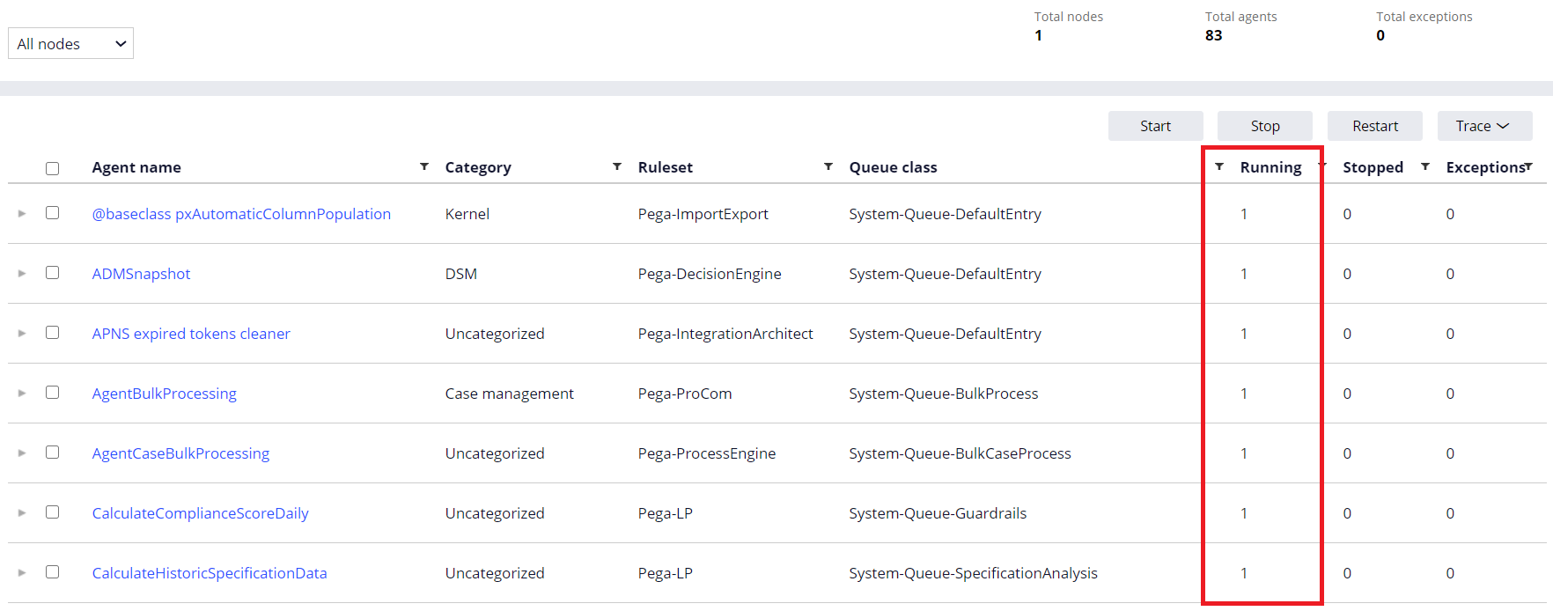Image resolution: width=1553 pixels, height=611 pixels.
Task: Open the CalculateComplianceScoreDaily agent link
Action: coord(201,513)
